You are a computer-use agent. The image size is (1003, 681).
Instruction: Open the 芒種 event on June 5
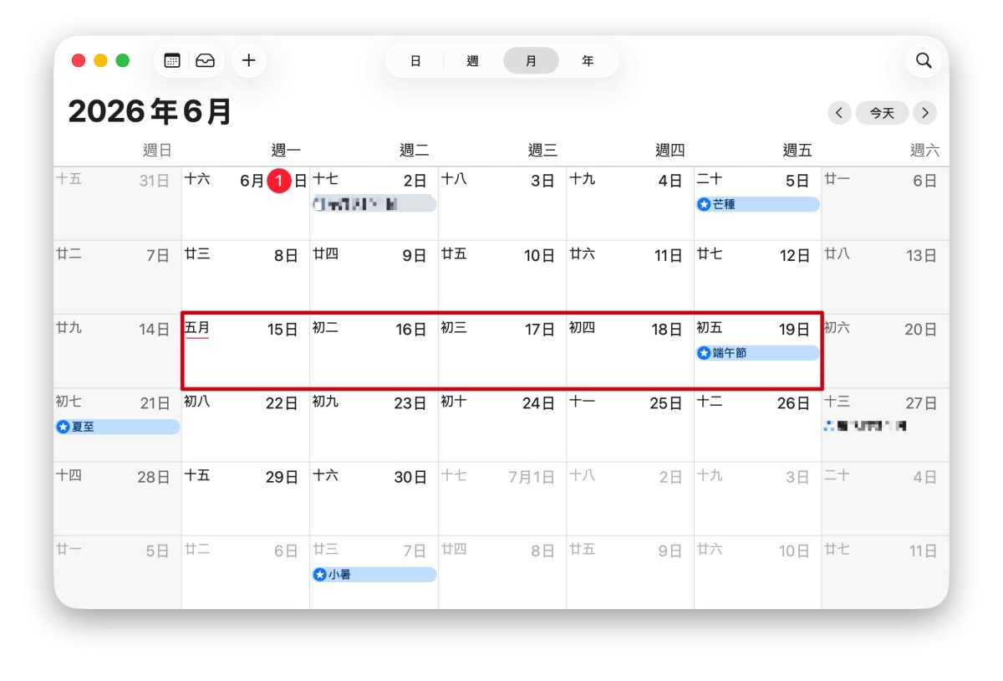758,204
